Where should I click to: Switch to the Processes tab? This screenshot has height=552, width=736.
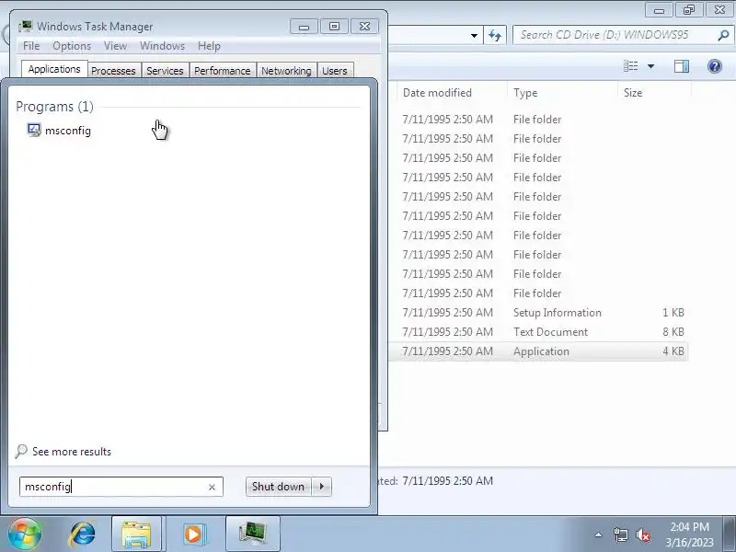[x=113, y=71]
